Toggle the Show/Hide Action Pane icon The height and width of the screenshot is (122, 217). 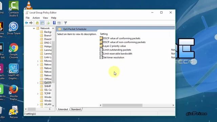[59, 23]
